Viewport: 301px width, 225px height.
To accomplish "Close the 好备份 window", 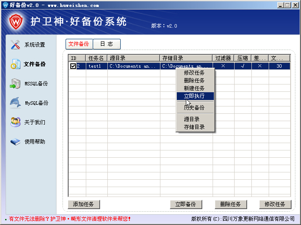I will pos(295,5).
